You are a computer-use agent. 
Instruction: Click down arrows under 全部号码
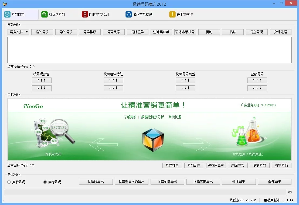click(x=257, y=88)
